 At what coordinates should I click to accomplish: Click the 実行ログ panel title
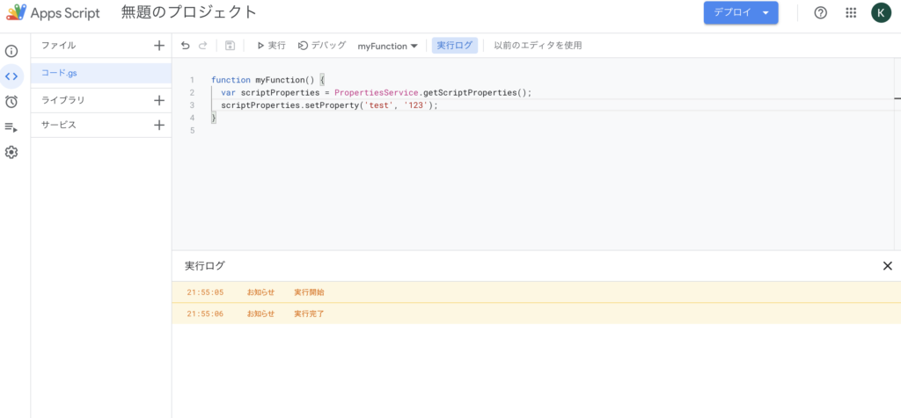(205, 265)
